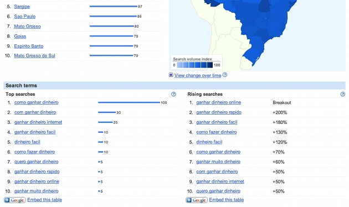Open top search 'com ganhar dinheiro'
This screenshot has height=207, width=349.
pos(35,112)
